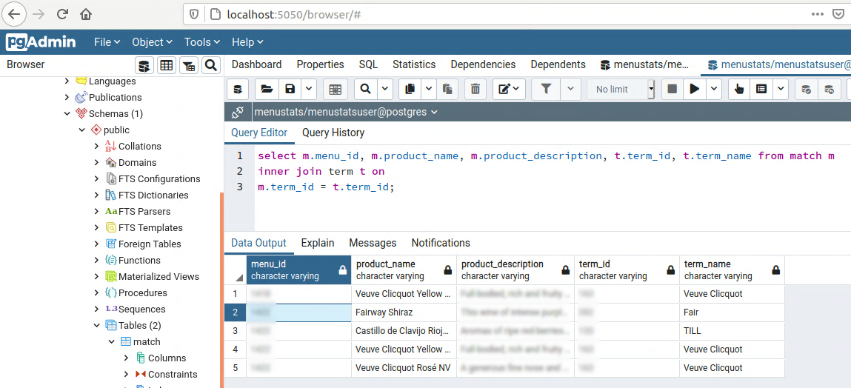Click the term_name column header

point(732,270)
